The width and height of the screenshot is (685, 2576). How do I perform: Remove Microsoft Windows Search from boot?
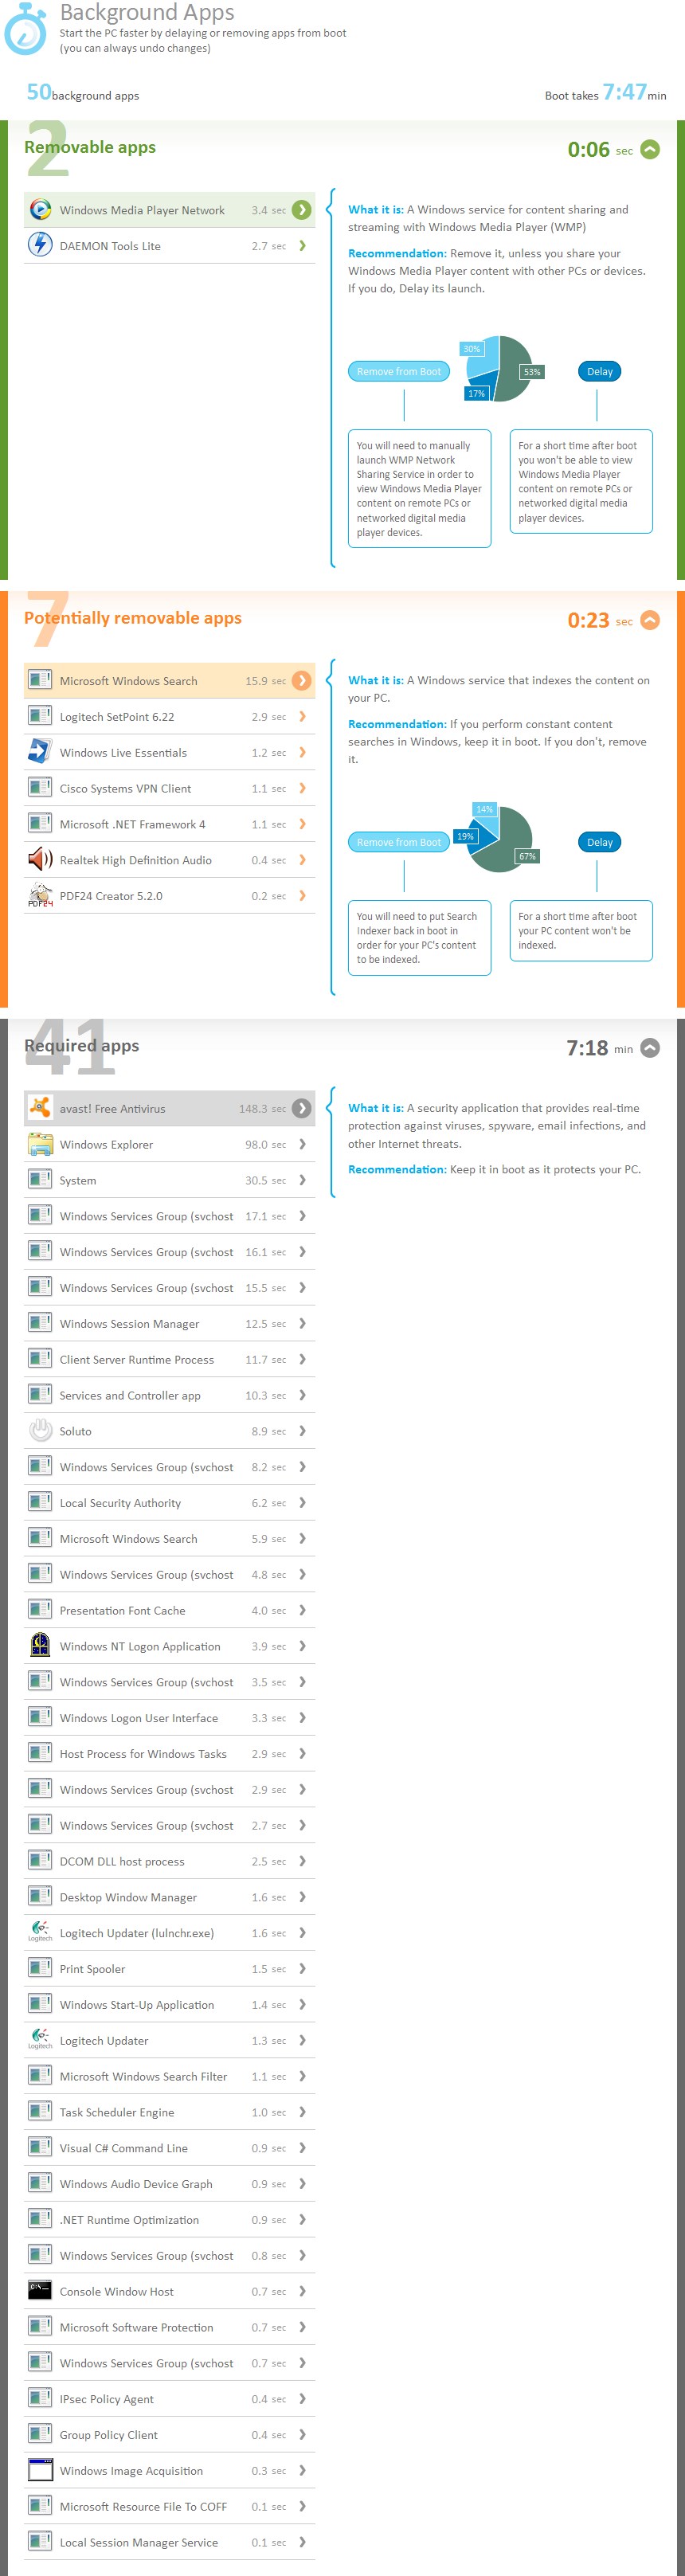(399, 842)
